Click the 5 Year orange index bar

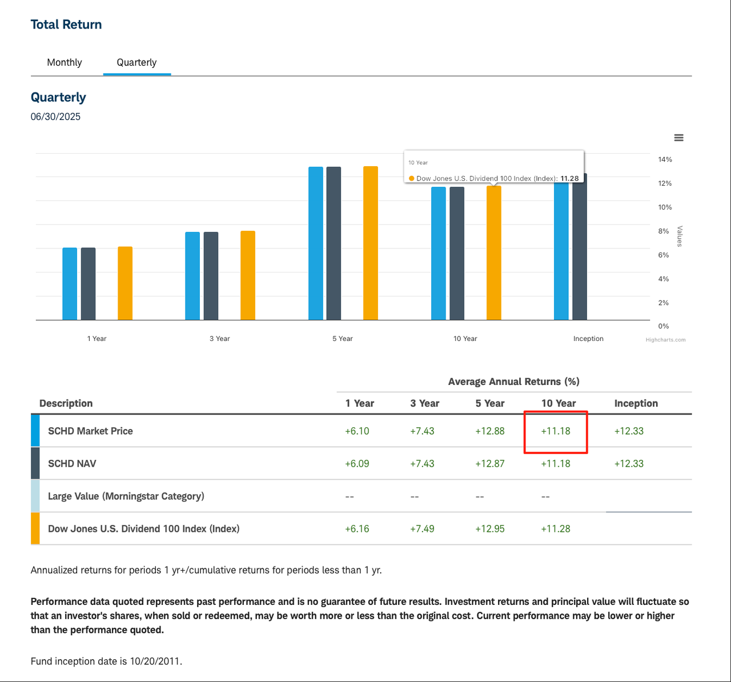[x=371, y=243]
